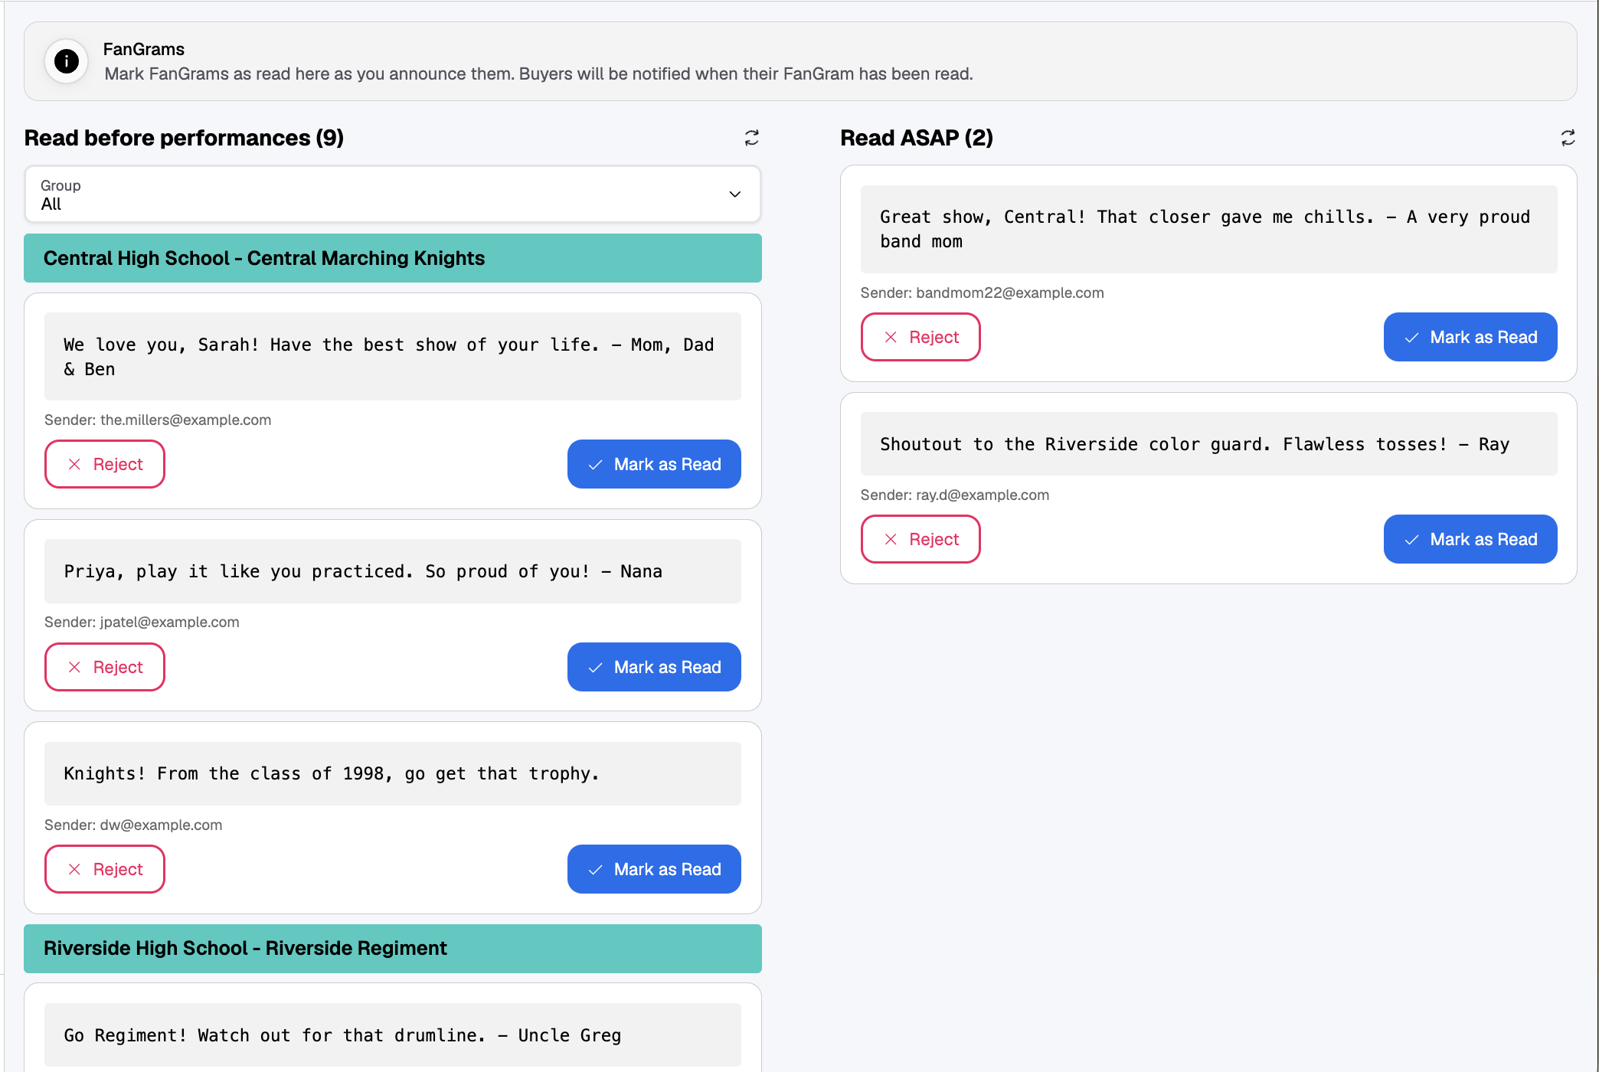Click the Riverside Regiment group header

coord(392,948)
